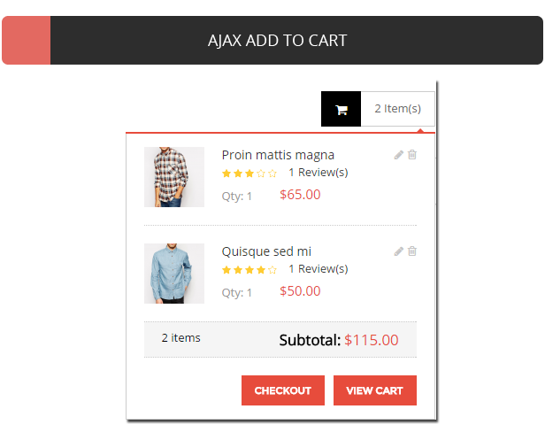Open reviews for Quisque sed mi
The image size is (545, 440).
coord(318,269)
